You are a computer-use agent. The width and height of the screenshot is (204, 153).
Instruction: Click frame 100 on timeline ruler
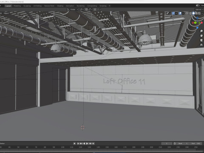pyautogui.click(x=62, y=147)
